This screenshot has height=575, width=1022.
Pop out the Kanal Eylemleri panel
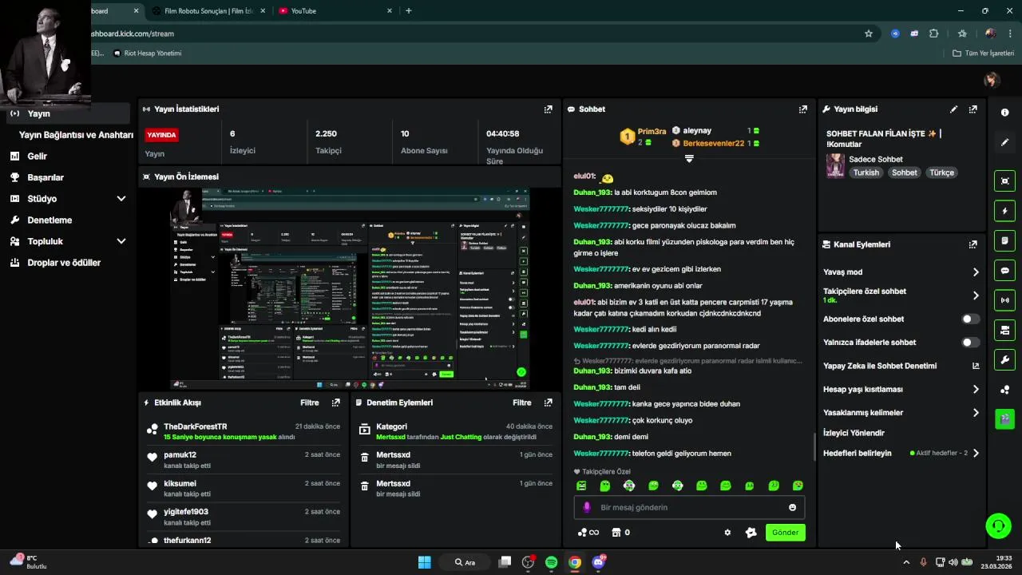[x=972, y=244]
